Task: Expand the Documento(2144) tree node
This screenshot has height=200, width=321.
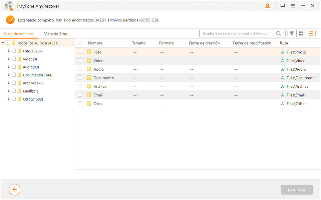Action: [x=9, y=75]
